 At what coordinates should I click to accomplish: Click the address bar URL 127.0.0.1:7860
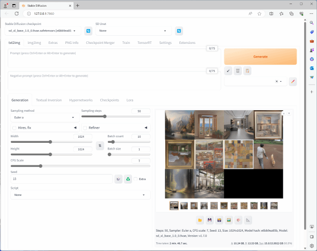coord(44,13)
